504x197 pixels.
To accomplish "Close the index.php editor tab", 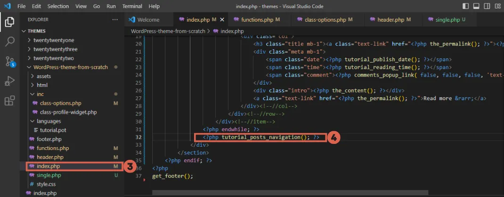I will 222,20.
